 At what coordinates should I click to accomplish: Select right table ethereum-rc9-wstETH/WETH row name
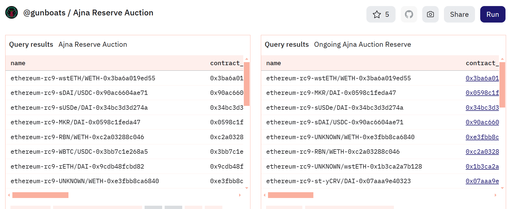(x=338, y=78)
